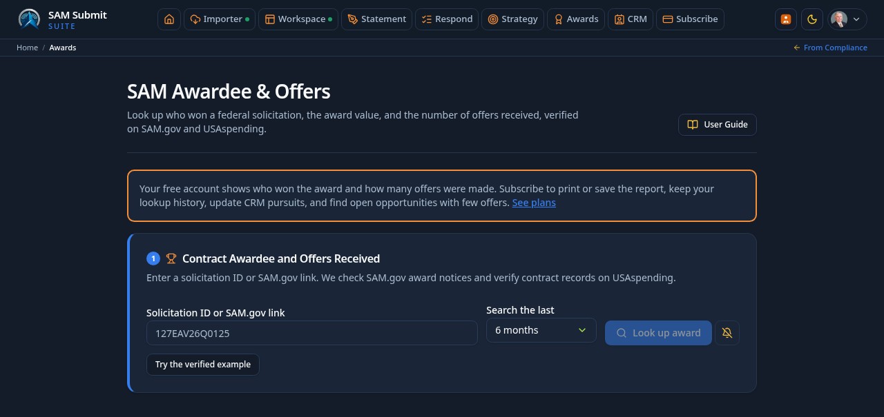Open the Respond section

447,19
